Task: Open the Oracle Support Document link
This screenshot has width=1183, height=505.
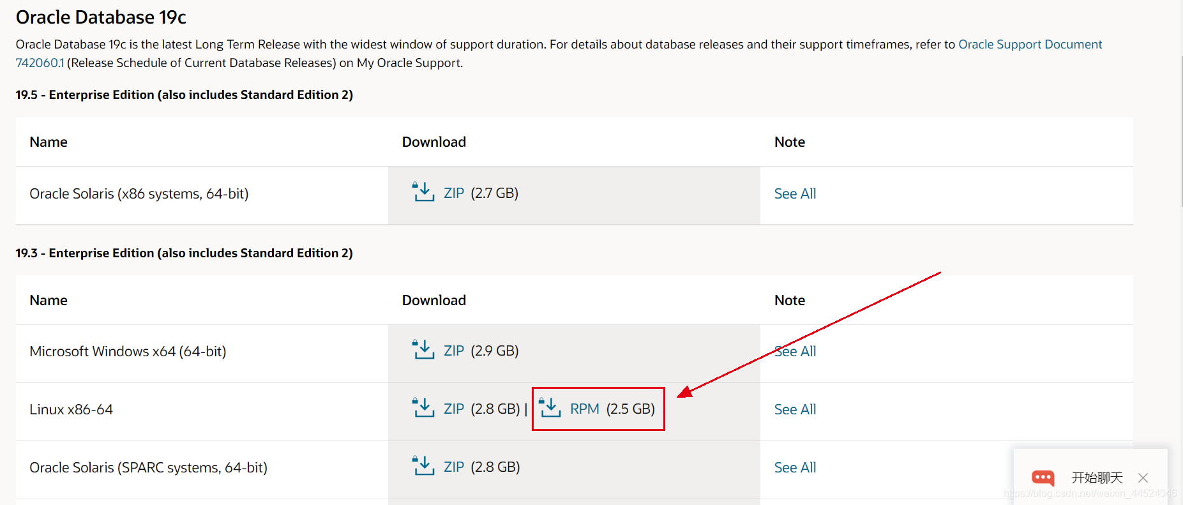Action: [1030, 44]
